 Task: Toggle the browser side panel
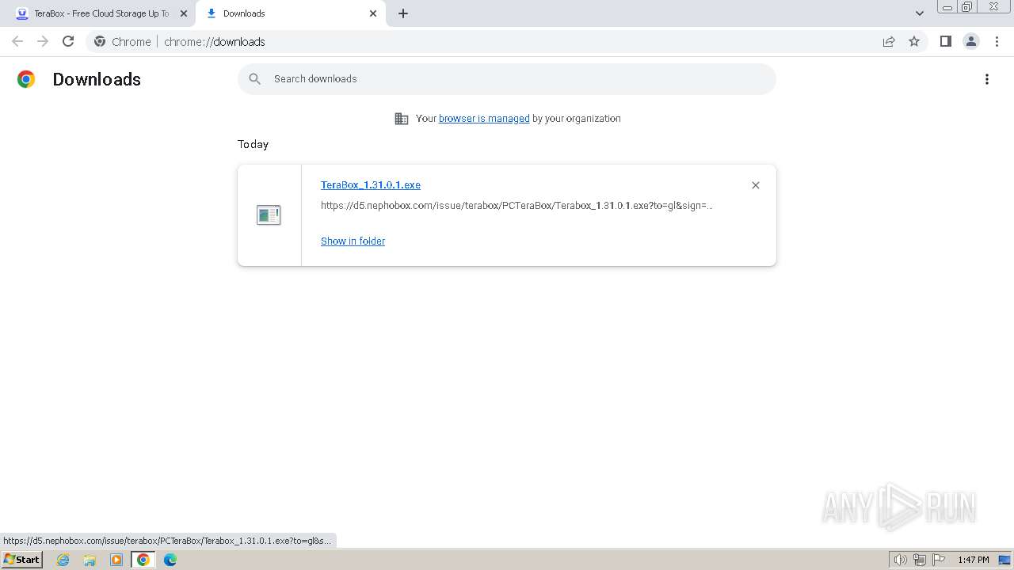(945, 41)
